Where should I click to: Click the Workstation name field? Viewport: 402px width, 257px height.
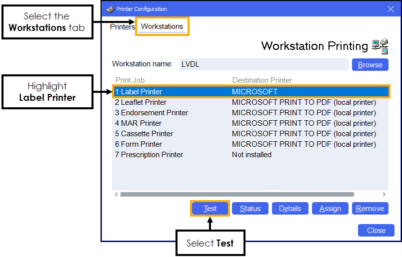point(263,64)
